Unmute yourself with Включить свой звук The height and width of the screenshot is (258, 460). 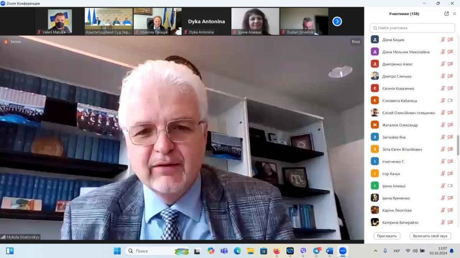coord(430,236)
